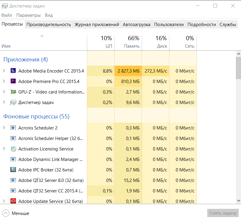Sort by the Диск column header
The image size is (241, 220).
pos(156,42)
